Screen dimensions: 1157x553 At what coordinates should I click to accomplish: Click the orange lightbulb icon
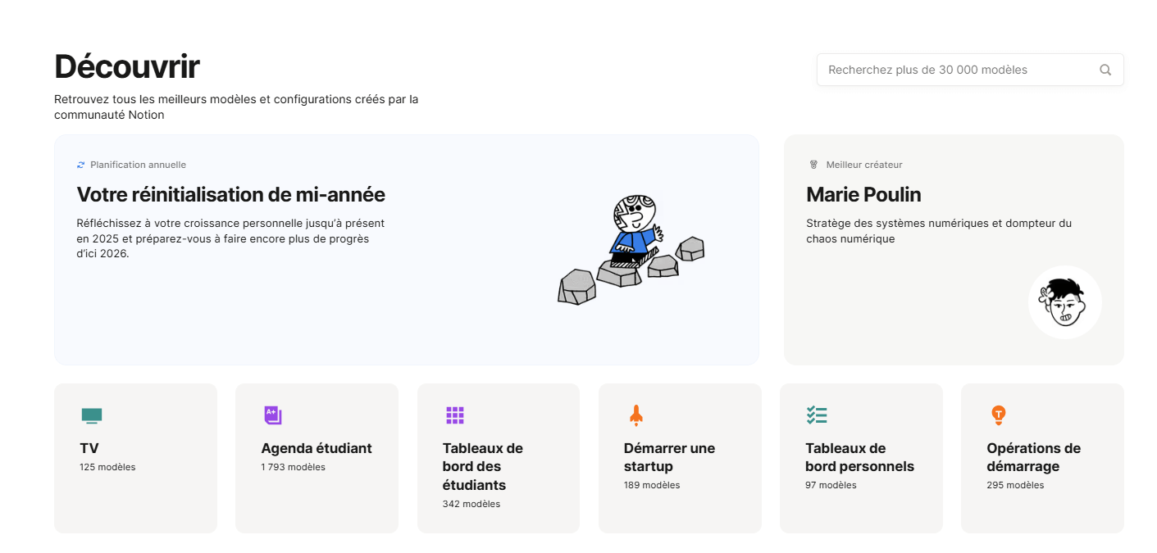point(998,415)
